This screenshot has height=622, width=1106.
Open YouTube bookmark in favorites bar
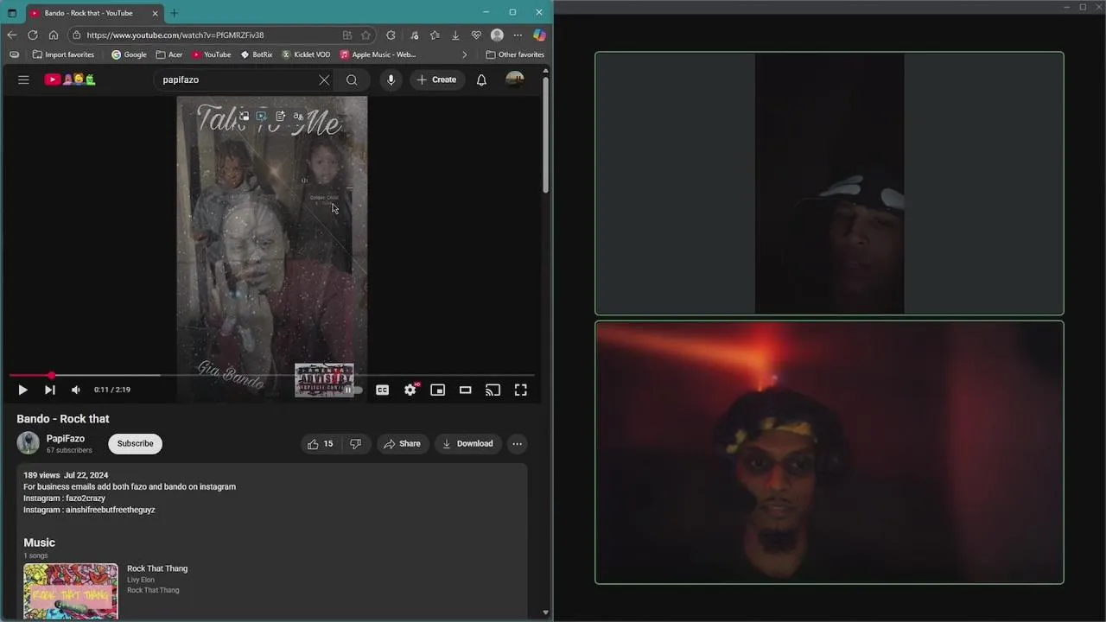point(211,54)
